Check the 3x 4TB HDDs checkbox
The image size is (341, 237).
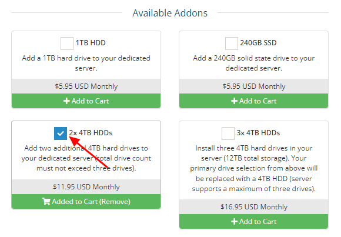228,133
